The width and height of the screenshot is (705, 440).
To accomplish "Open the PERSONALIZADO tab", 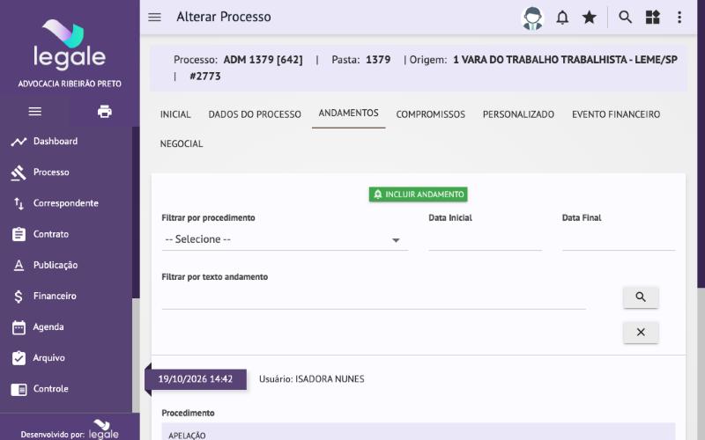I will point(518,114).
